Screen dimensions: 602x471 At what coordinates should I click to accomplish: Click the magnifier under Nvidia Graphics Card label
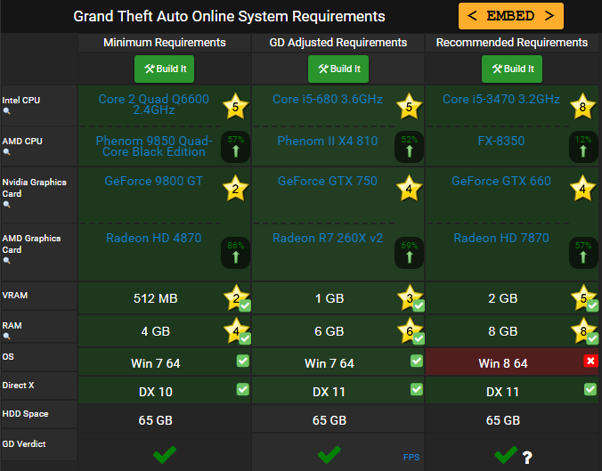point(8,204)
